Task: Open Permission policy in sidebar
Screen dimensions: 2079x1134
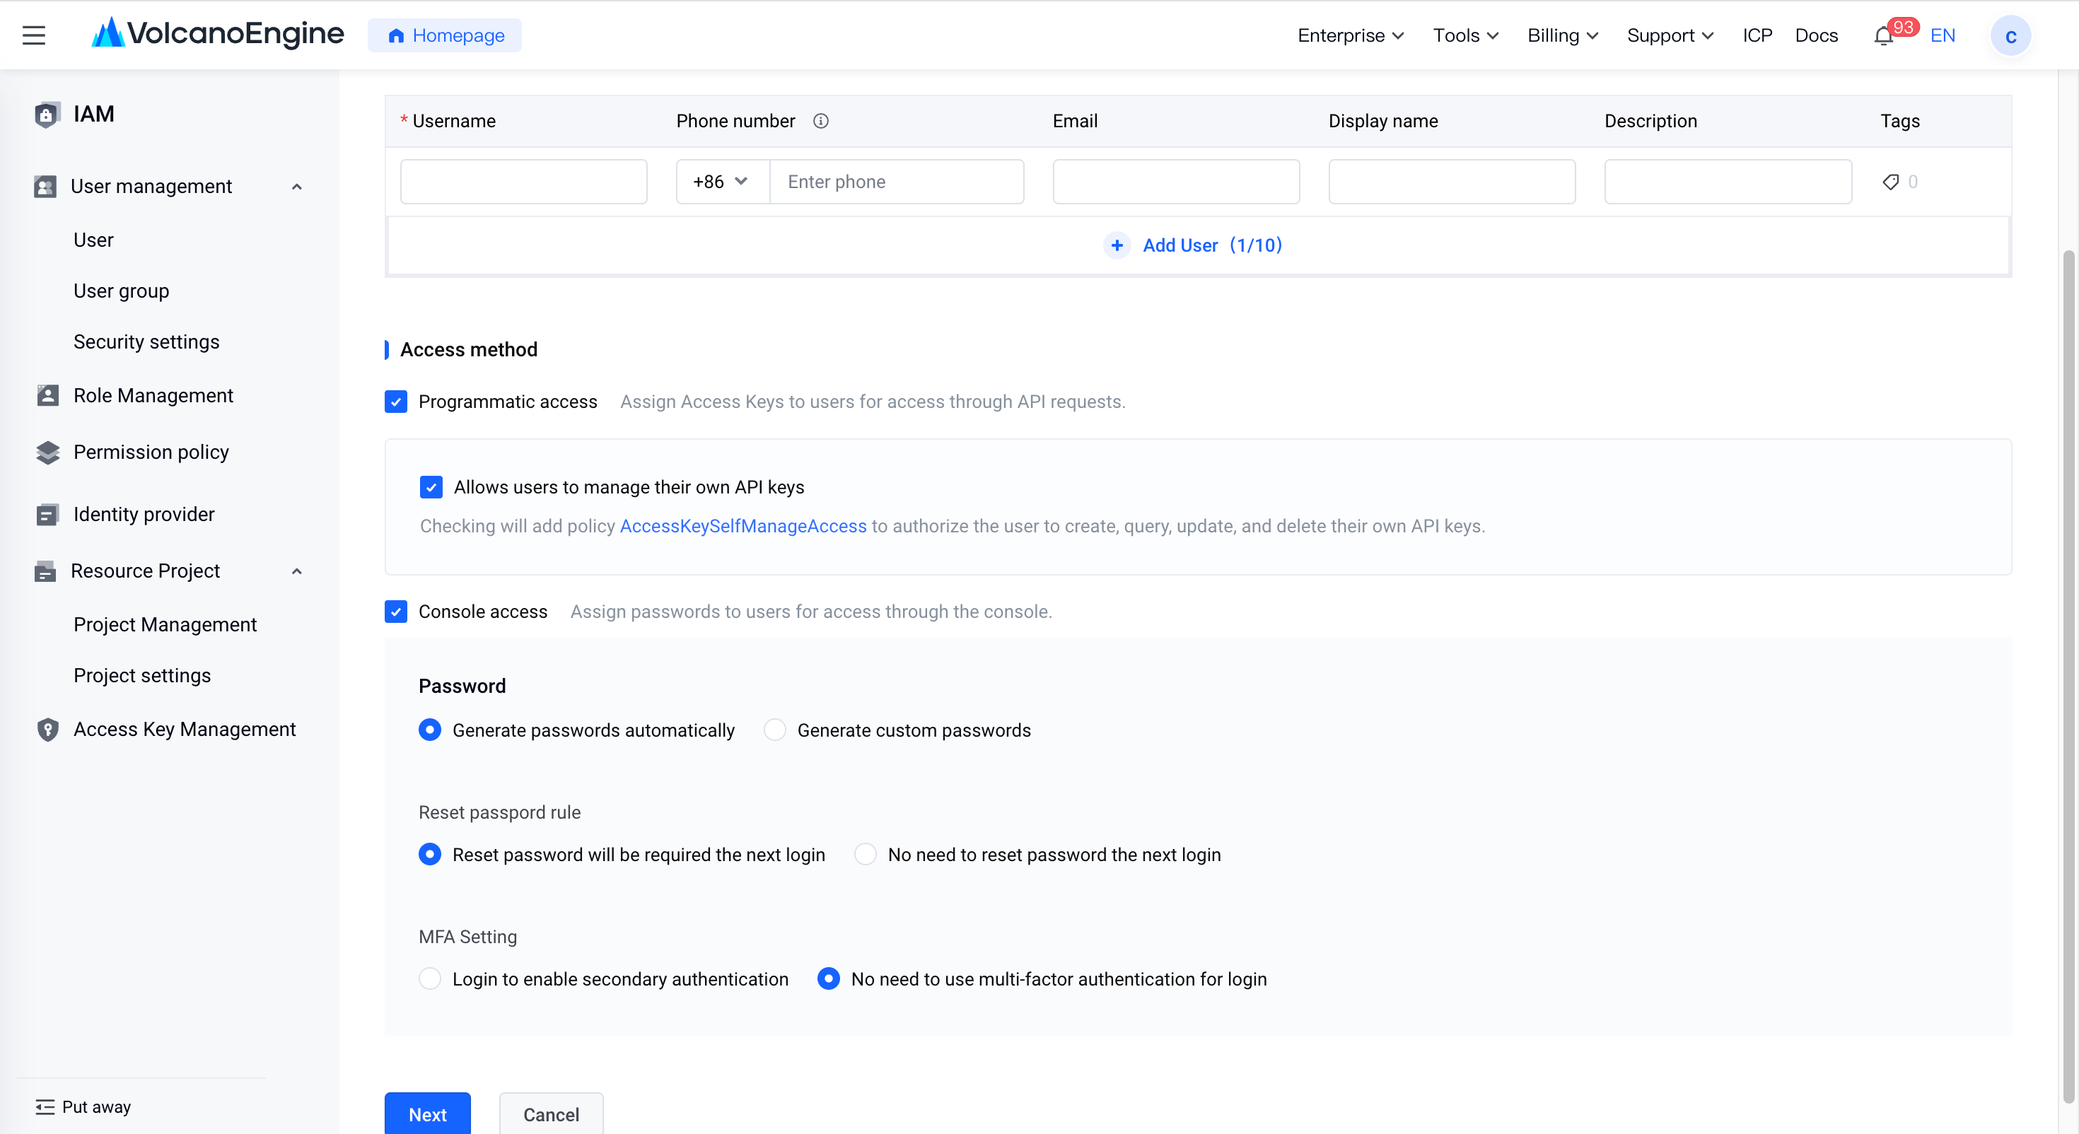Action: [151, 452]
